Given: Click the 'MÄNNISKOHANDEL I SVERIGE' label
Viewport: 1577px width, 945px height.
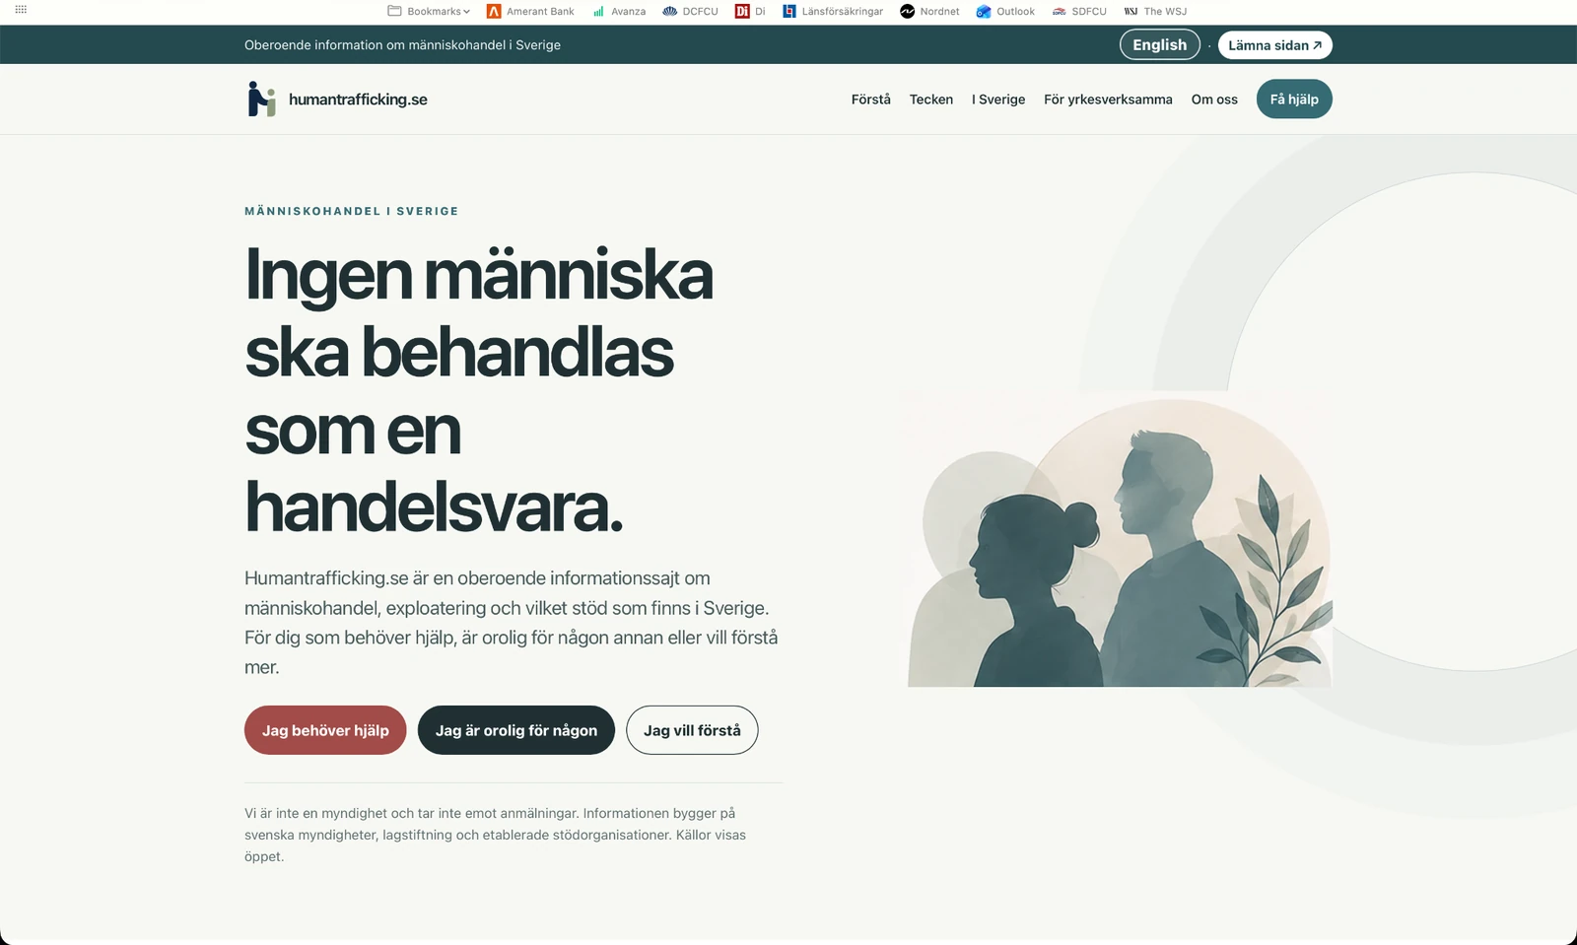Looking at the screenshot, I should point(352,211).
